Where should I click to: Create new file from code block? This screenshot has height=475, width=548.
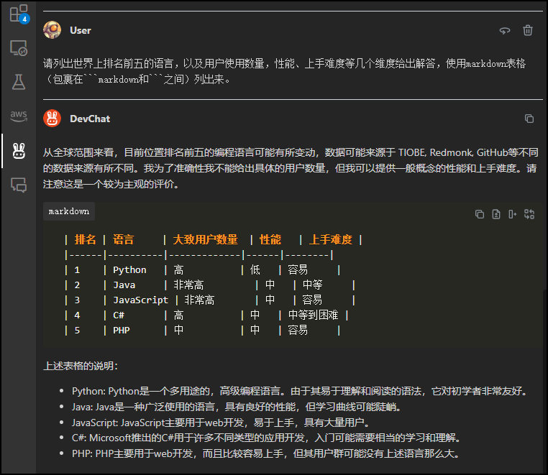(x=496, y=214)
